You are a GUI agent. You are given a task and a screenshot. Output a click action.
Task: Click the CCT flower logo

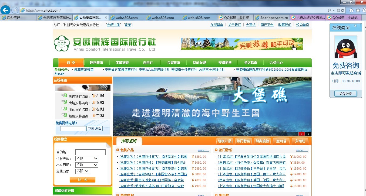coord(62,43)
